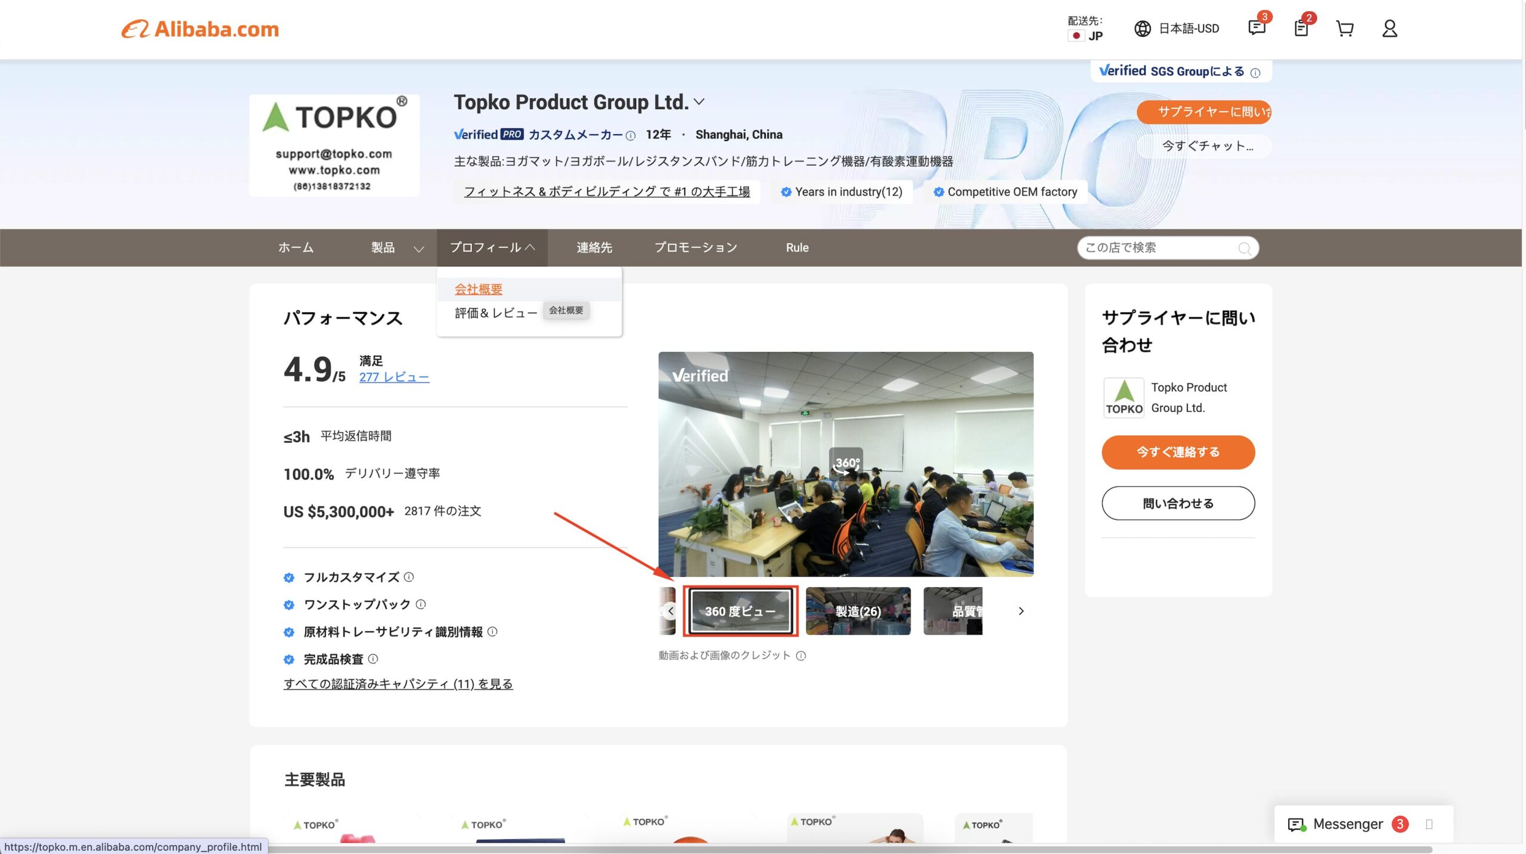1526x854 pixels.
Task: Click the Years in industry(12) badge
Action: (842, 192)
